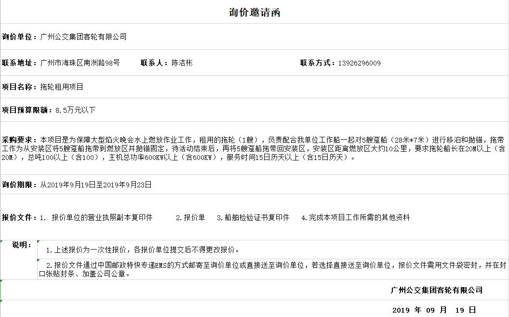
Task: Select the 联系方式 label
Action: pos(318,63)
